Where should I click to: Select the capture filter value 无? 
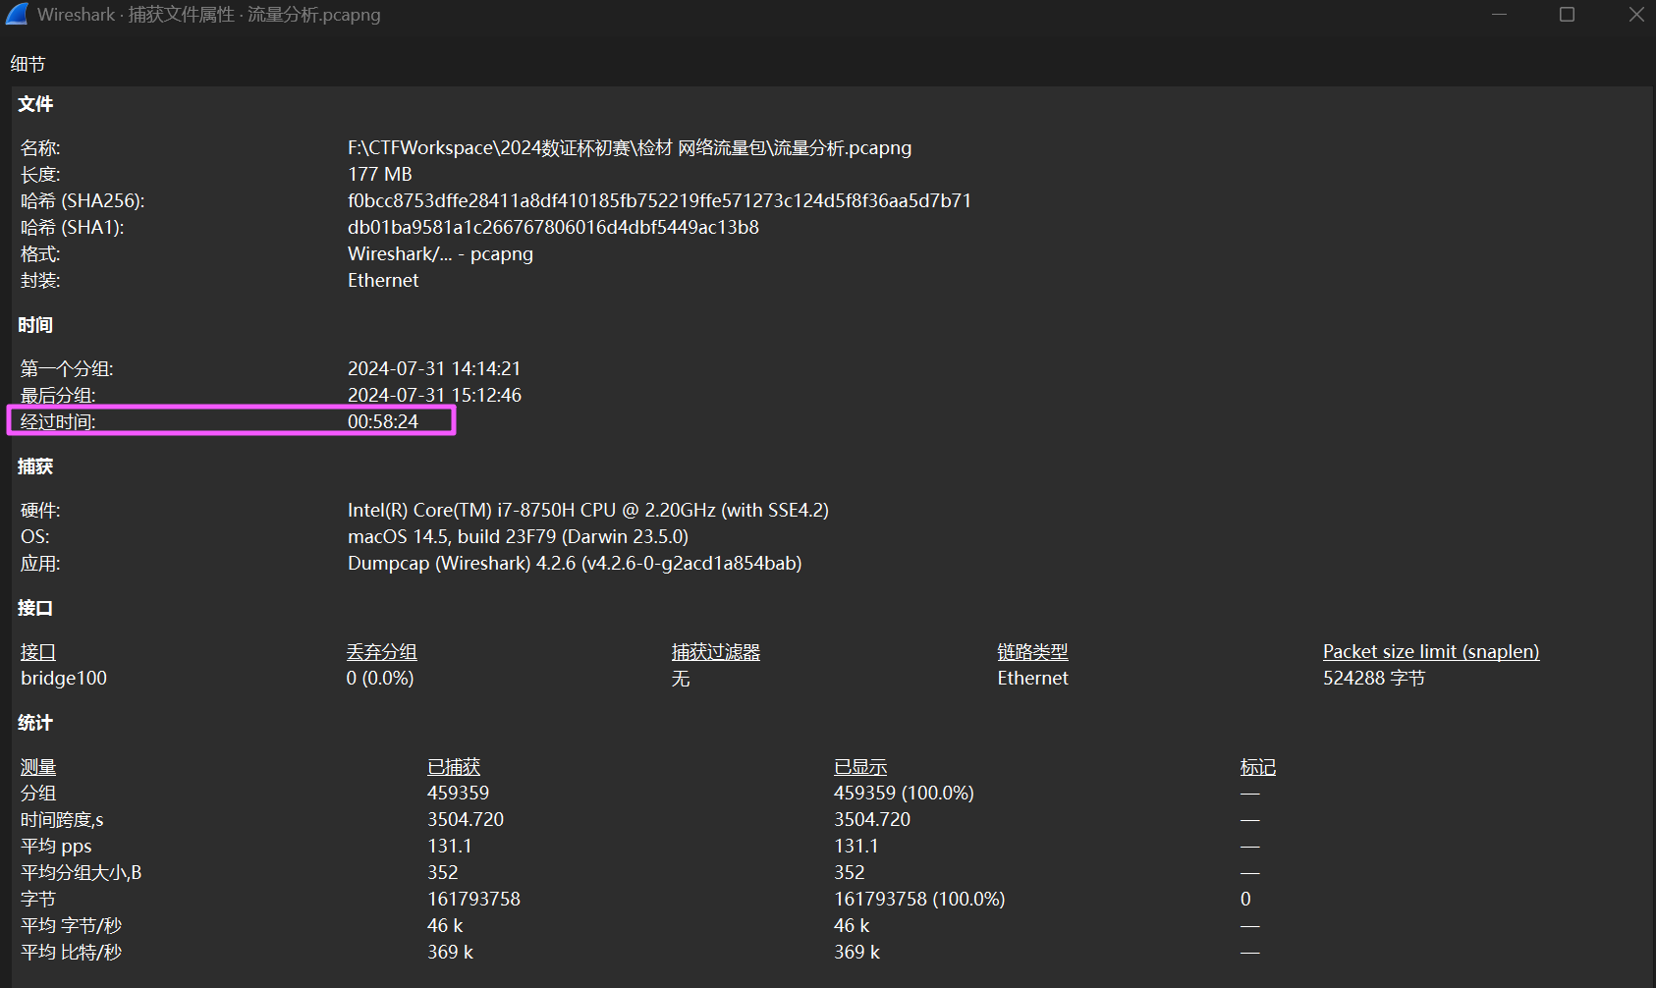(681, 678)
